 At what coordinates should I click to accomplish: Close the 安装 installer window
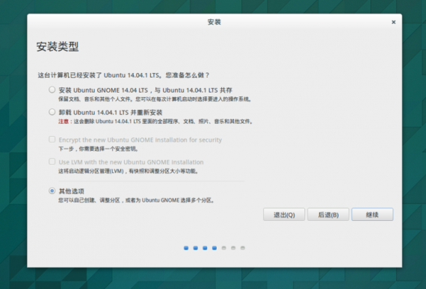393,22
